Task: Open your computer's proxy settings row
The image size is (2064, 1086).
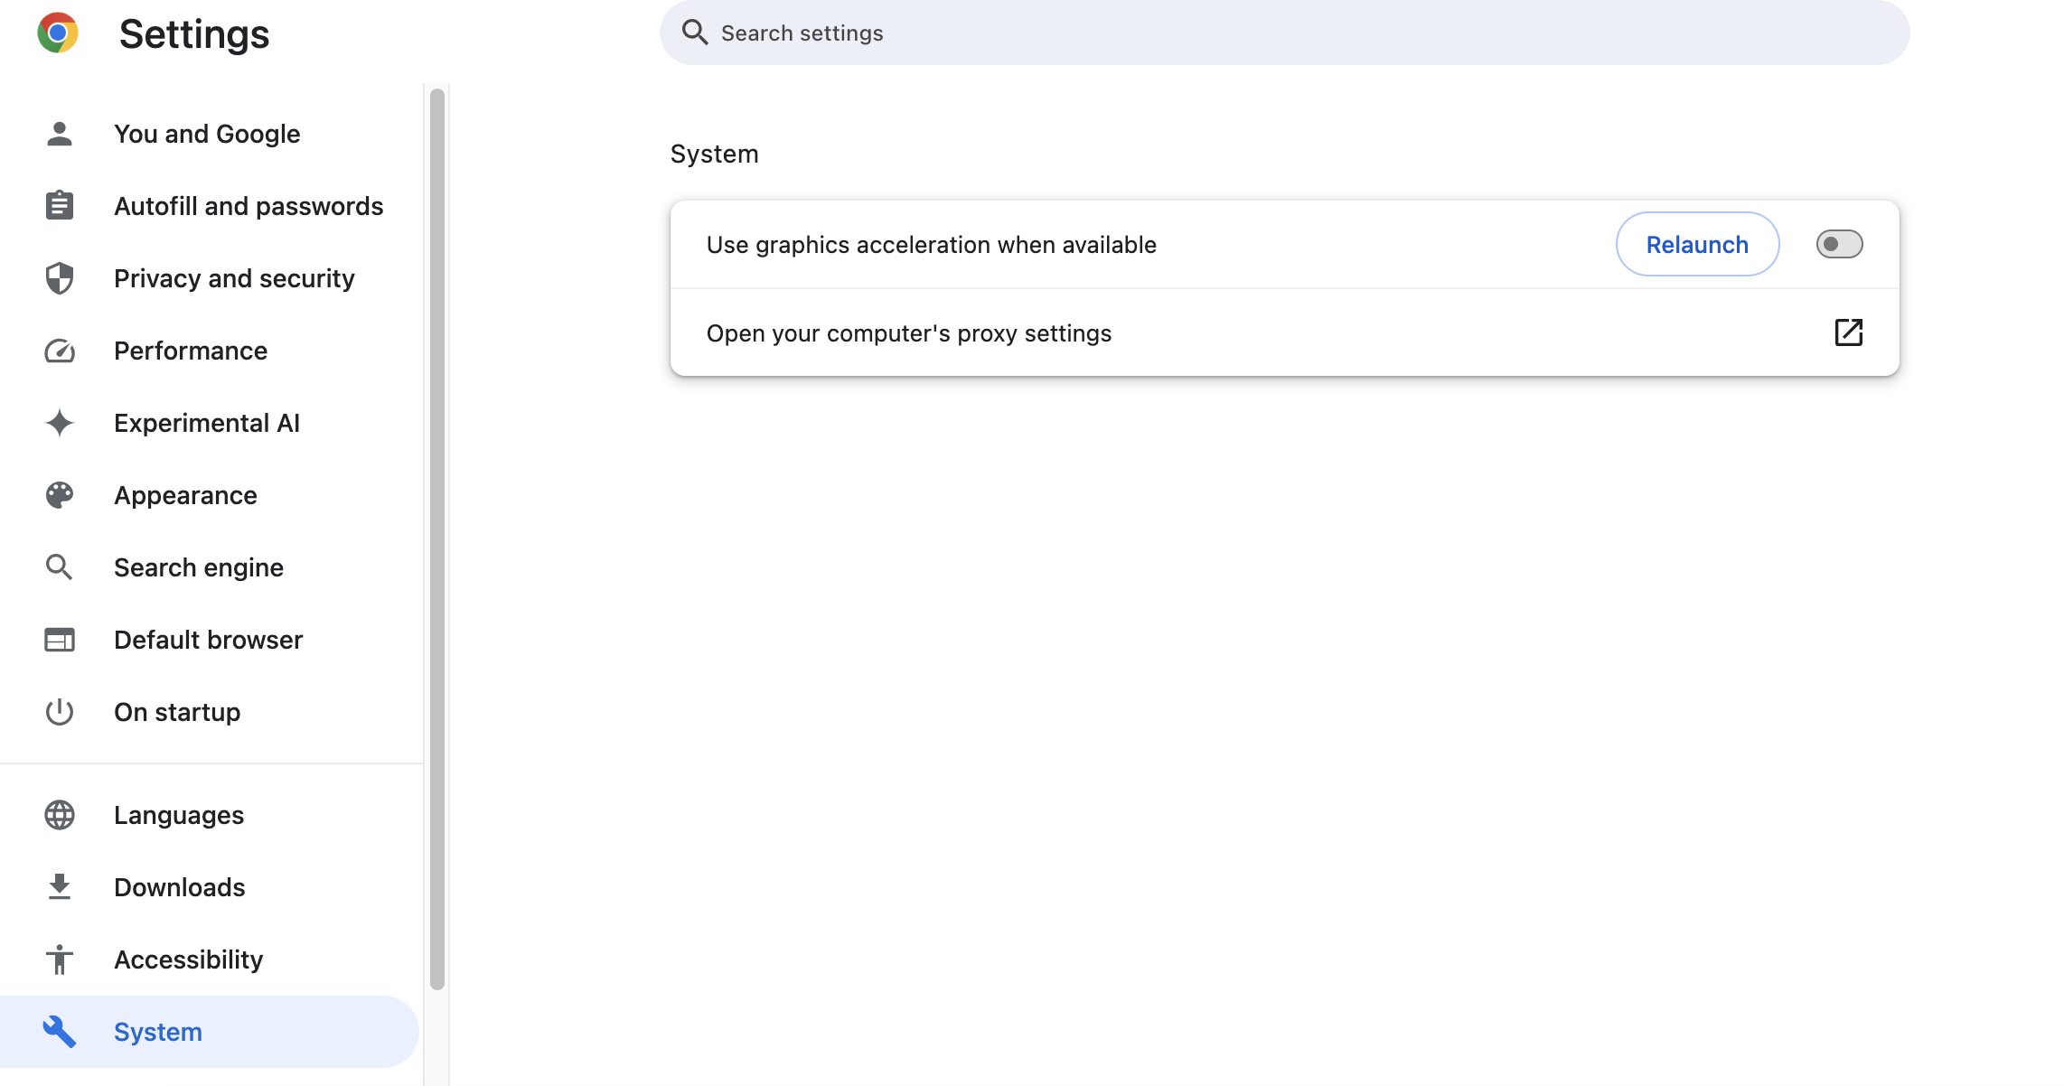Action: point(1284,332)
